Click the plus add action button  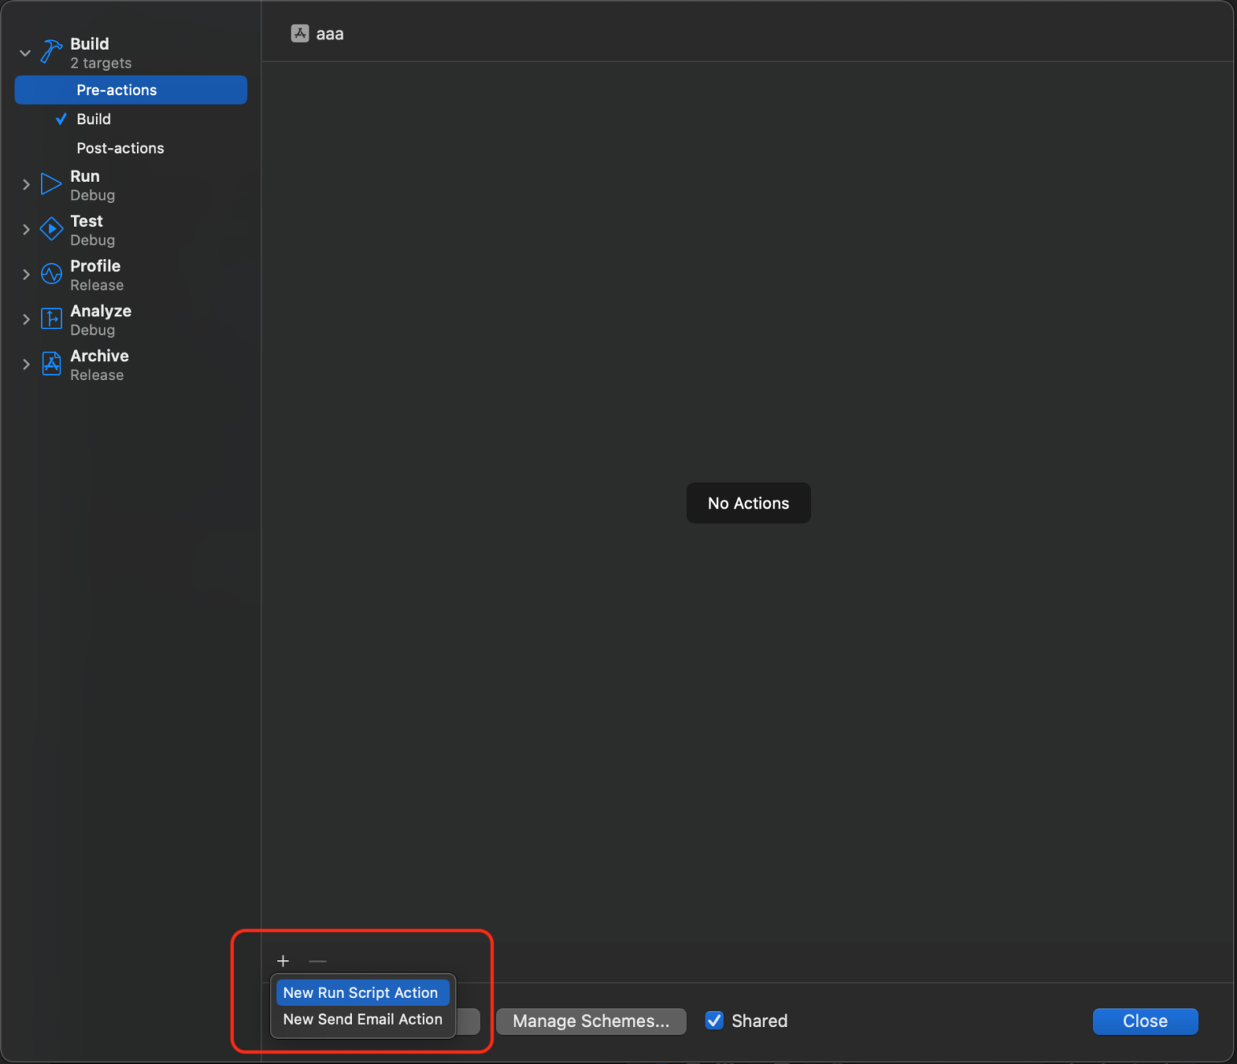pos(283,961)
